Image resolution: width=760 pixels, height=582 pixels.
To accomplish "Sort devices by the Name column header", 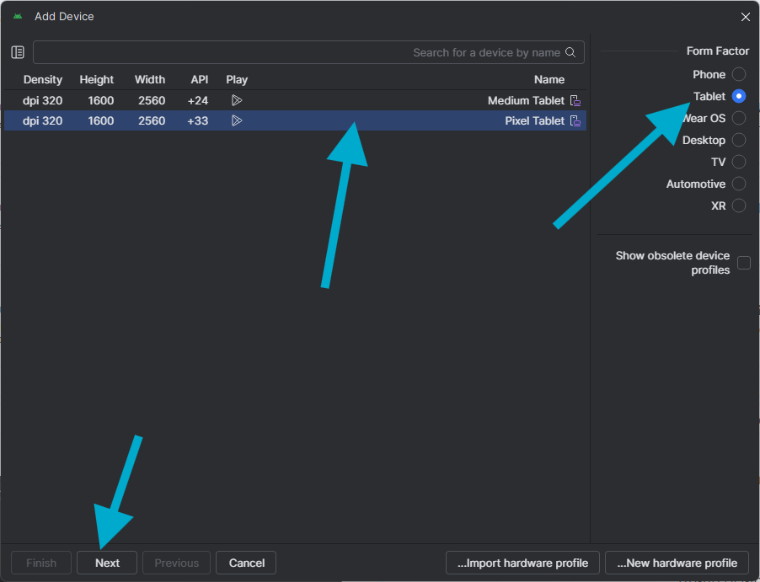I will coord(549,79).
